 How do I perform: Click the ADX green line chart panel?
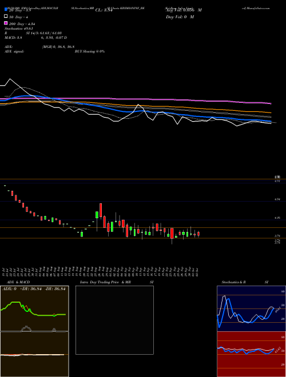(x=34, y=308)
